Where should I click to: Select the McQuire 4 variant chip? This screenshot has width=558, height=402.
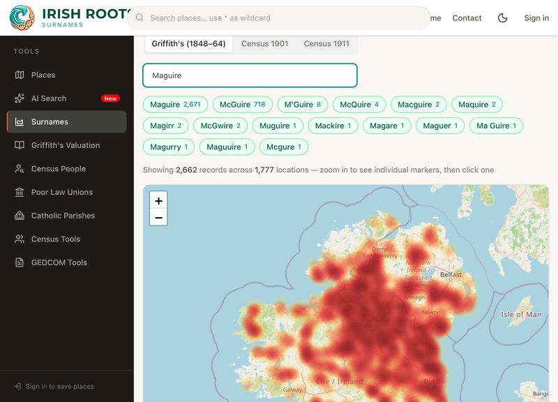pos(359,104)
